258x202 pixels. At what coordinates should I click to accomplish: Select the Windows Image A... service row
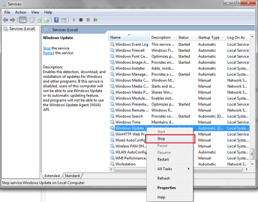179,62
